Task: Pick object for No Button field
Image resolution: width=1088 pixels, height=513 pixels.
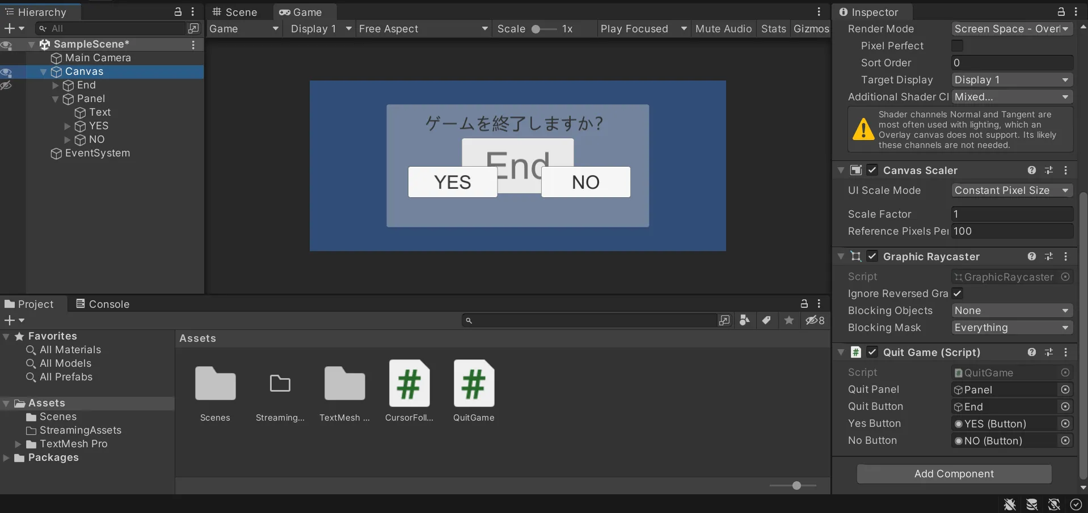Action: (1065, 441)
